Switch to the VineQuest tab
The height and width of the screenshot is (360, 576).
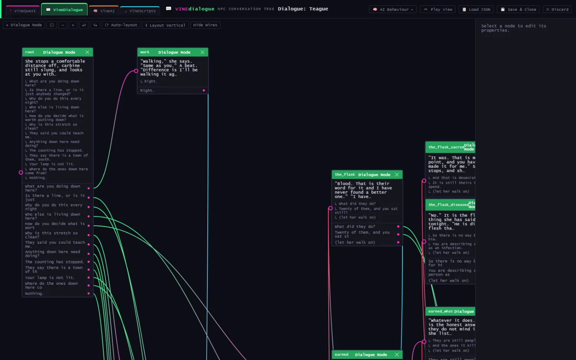(x=23, y=11)
